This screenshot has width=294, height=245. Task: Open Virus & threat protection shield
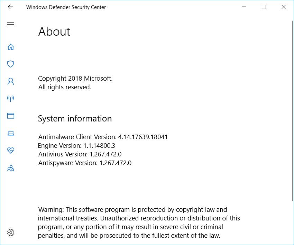pyautogui.click(x=11, y=64)
